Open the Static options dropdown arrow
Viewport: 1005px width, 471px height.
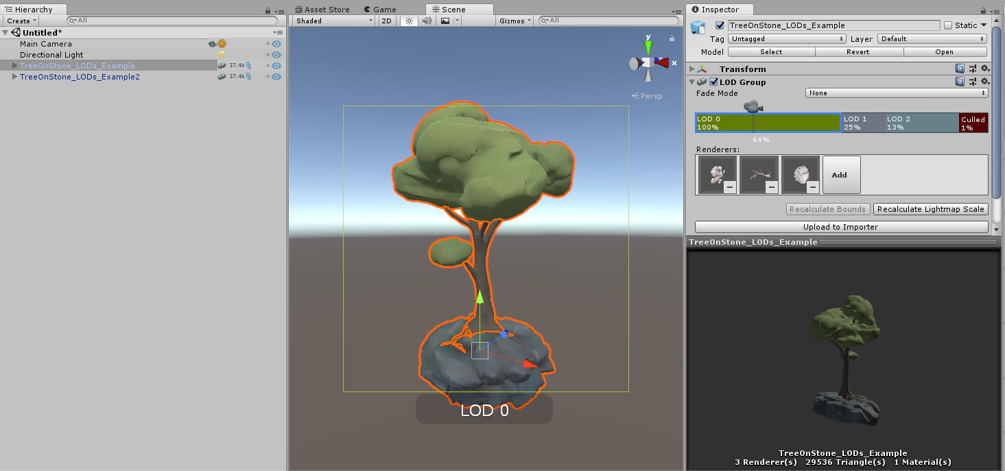984,25
